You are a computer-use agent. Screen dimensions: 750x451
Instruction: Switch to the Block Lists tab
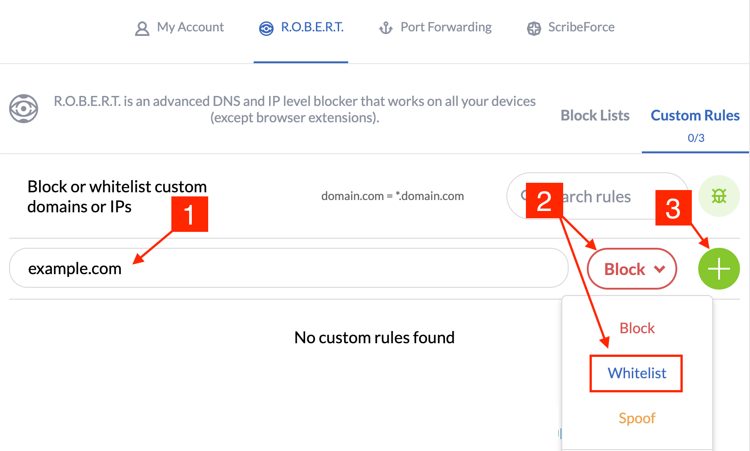coord(595,115)
